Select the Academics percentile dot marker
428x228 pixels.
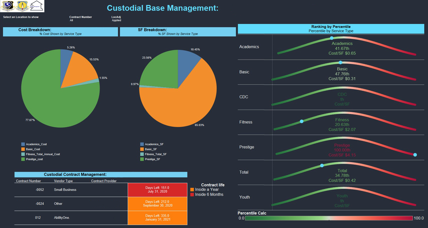[332, 38]
